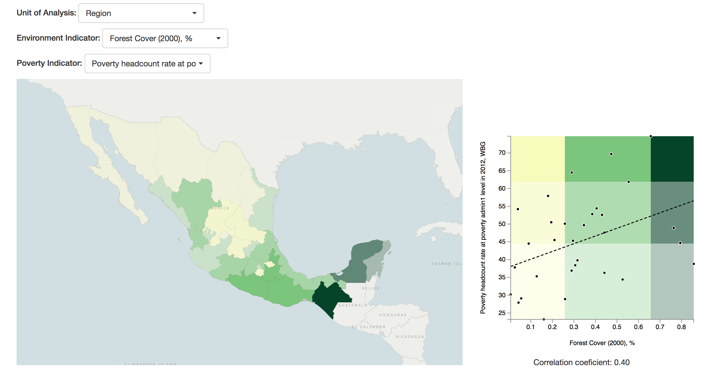Click the dark green Chiapas region on map
This screenshot has width=704, height=368.
tap(328, 297)
